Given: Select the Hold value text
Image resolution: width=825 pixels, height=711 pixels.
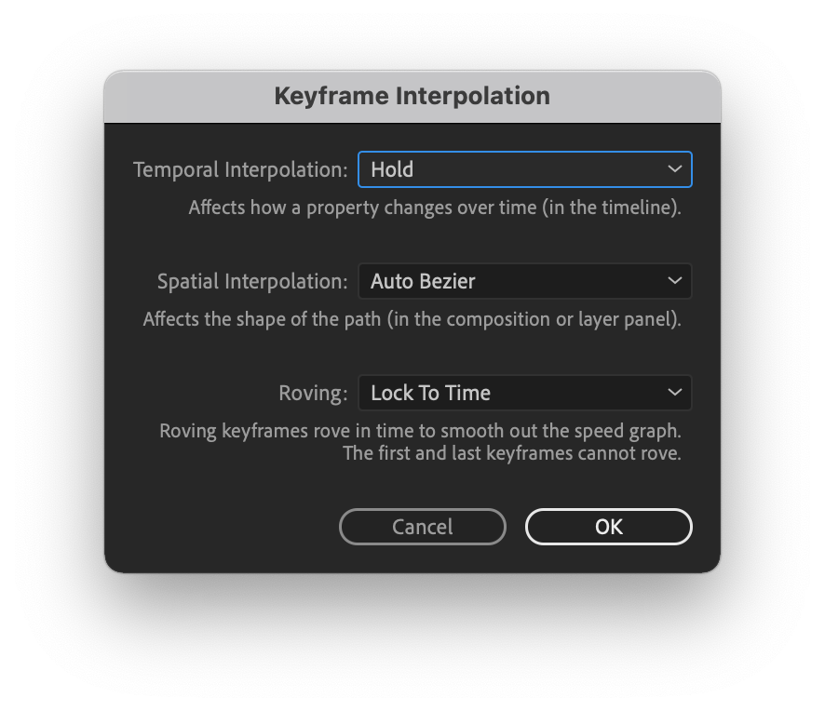Looking at the screenshot, I should pos(392,169).
